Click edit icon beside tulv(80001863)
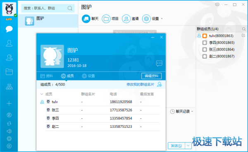 click(x=243, y=35)
